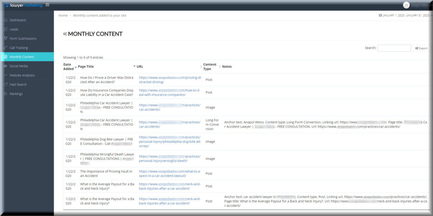Click the calendar icon beside date range
The height and width of the screenshot is (216, 433).
click(380, 16)
